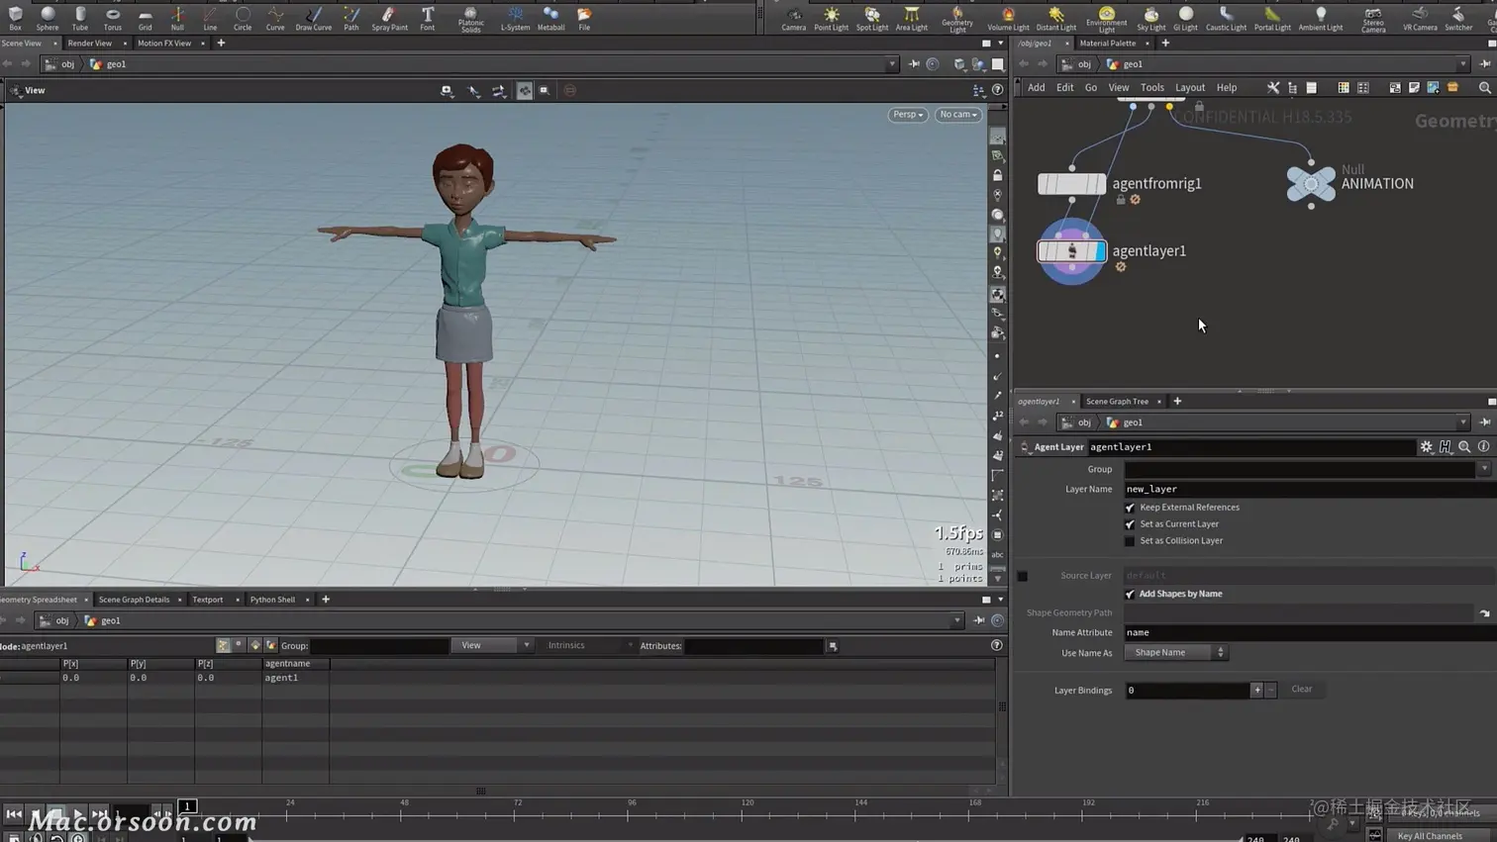Select the Sphere shelf tool
The height and width of the screenshot is (842, 1497).
[x=48, y=17]
